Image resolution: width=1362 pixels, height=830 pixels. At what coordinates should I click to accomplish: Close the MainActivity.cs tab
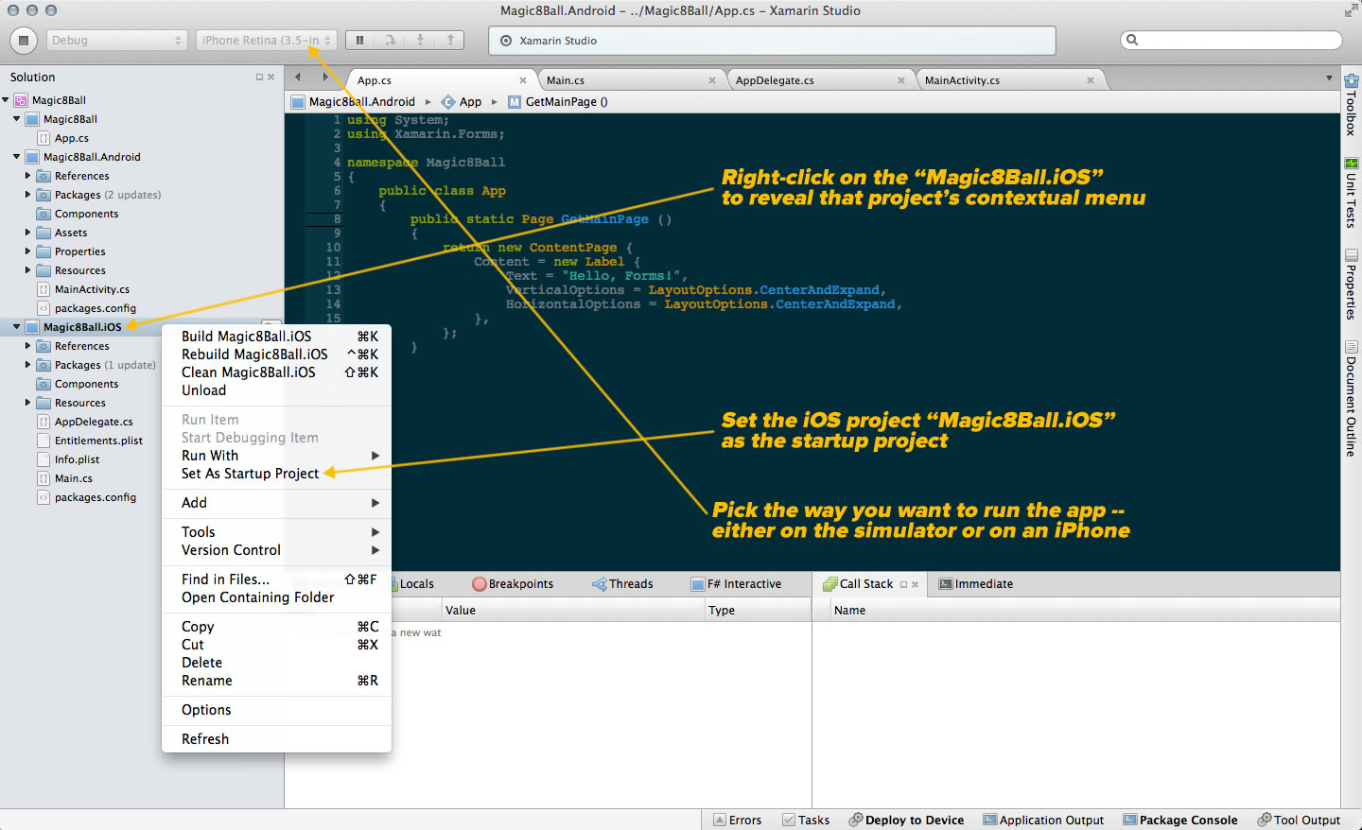(1091, 80)
